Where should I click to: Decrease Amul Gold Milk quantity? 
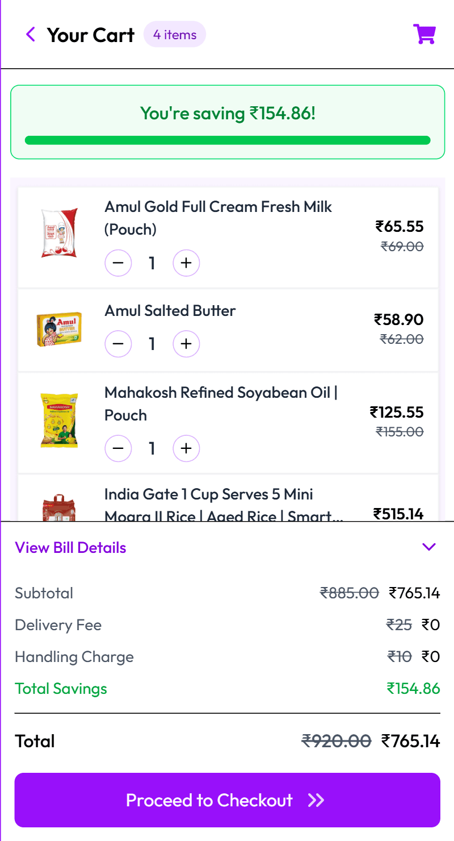pos(118,263)
